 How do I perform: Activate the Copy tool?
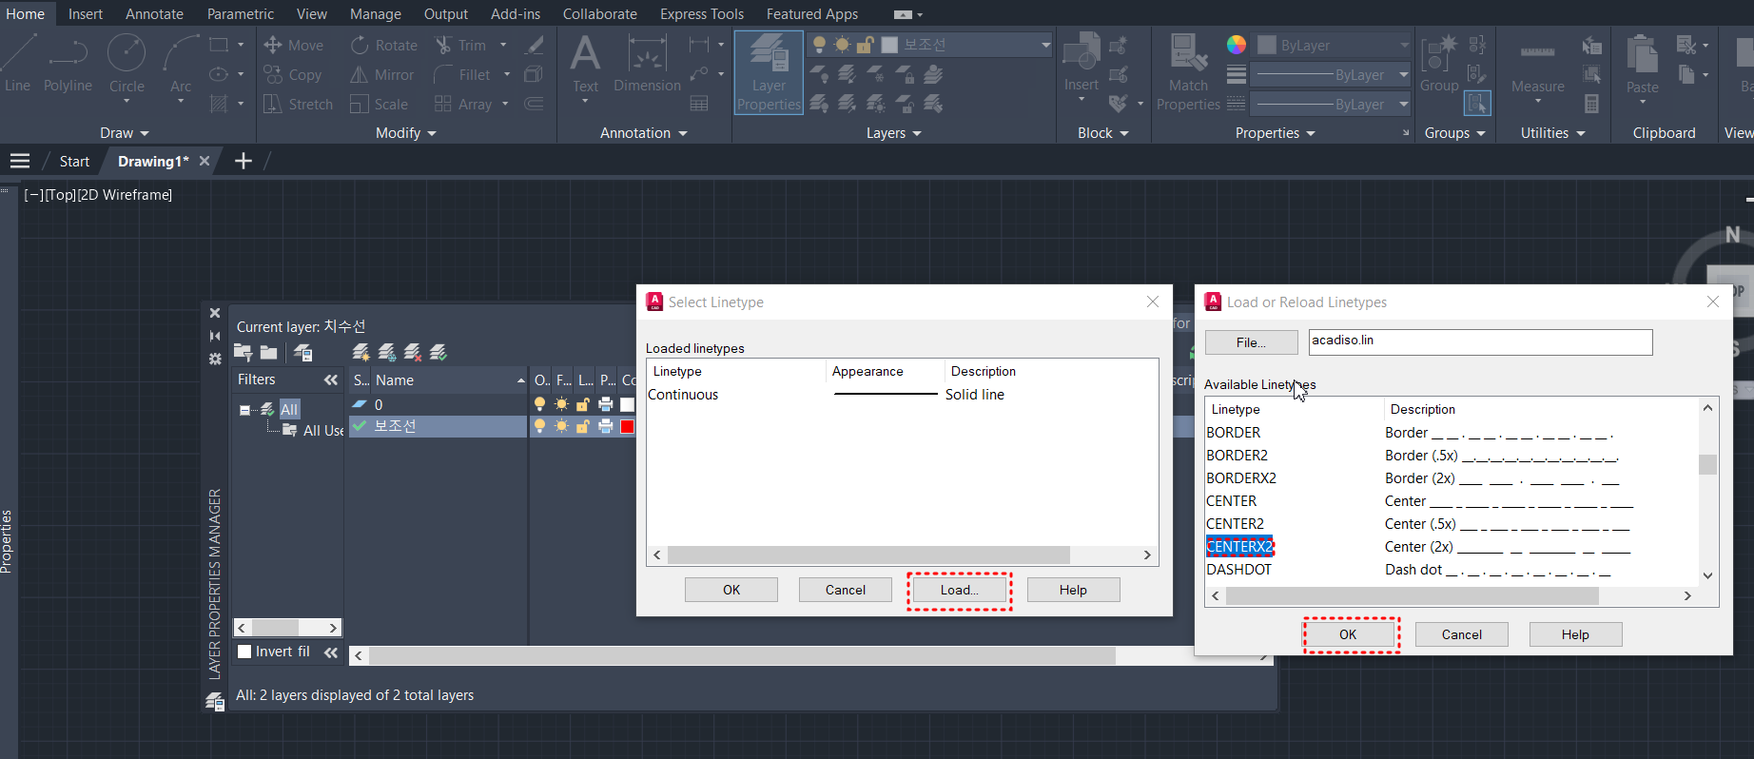293,74
